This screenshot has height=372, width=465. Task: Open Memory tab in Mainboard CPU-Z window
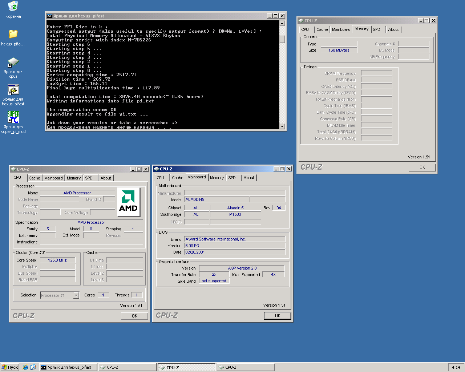pos(217,178)
